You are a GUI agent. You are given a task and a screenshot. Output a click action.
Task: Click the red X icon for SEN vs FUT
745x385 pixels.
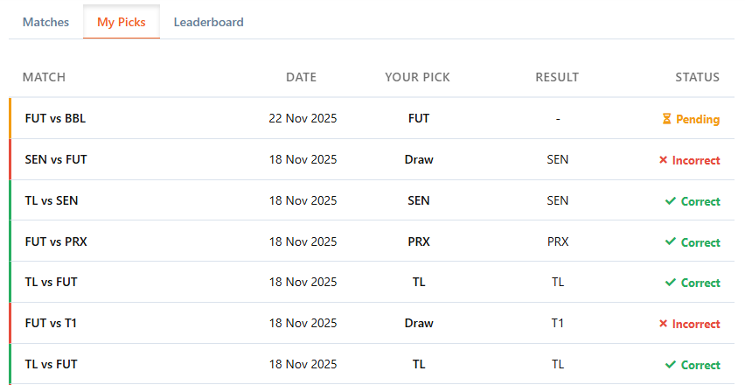tap(664, 160)
